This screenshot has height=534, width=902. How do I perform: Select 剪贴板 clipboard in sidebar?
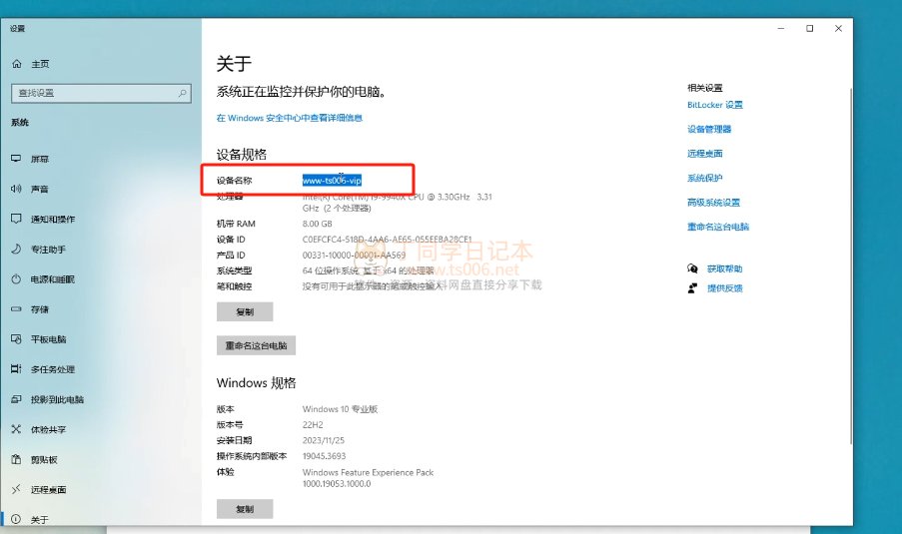click(x=44, y=459)
